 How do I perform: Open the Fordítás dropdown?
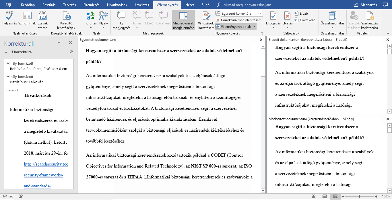(x=91, y=20)
